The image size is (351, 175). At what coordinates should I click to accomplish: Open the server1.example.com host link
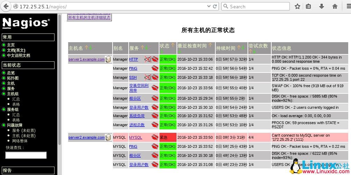[86, 59]
